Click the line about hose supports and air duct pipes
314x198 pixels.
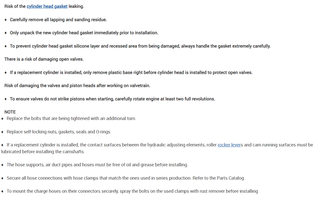pos(97,165)
